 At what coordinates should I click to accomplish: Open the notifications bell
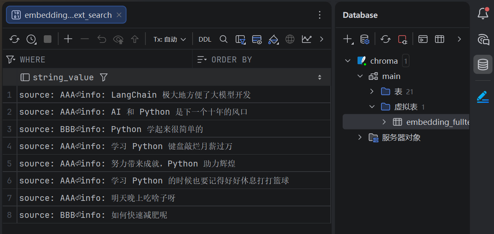pyautogui.click(x=483, y=14)
